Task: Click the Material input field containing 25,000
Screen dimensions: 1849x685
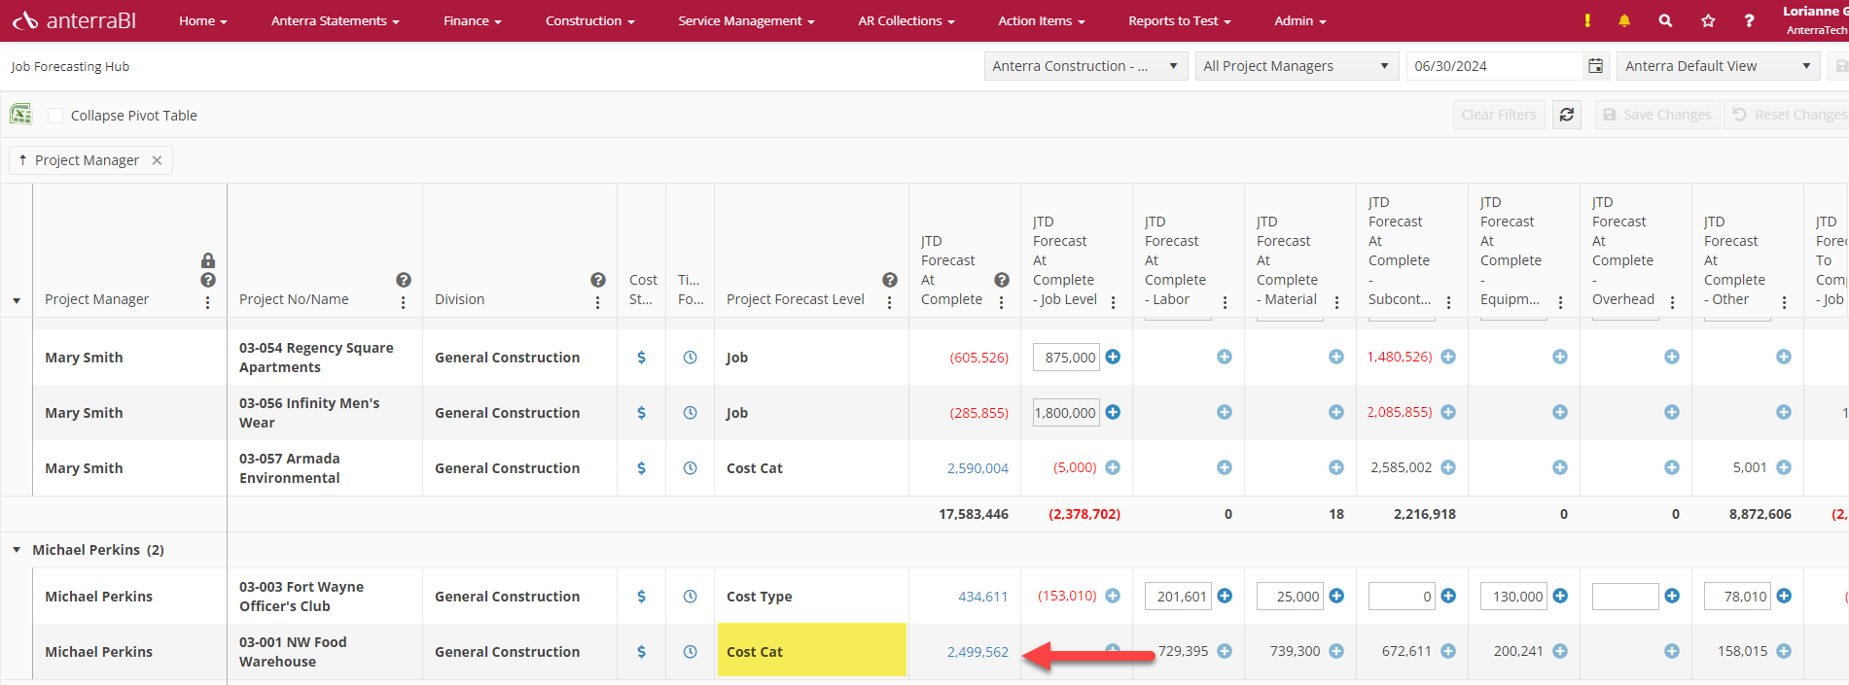Action: (x=1290, y=597)
